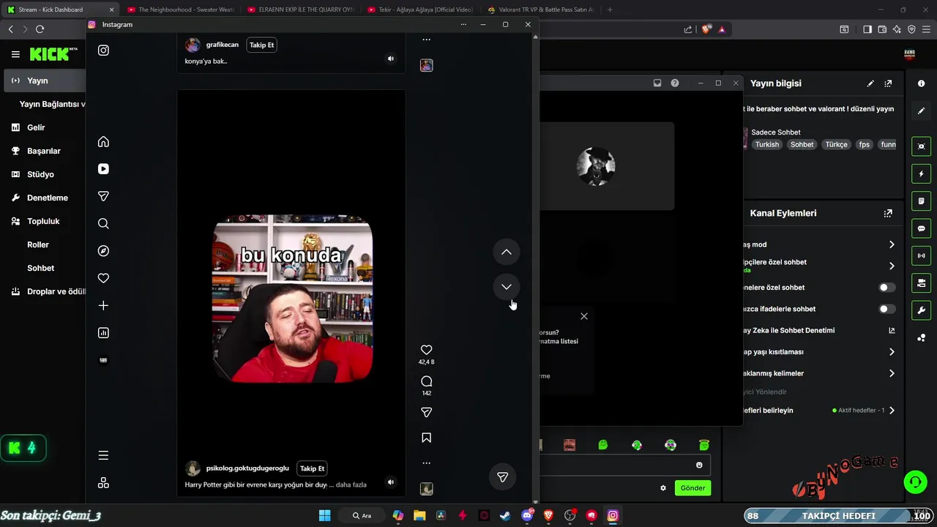
Task: Toggle the 'ızca ifadelerle sohbet' switch
Action: 886,309
